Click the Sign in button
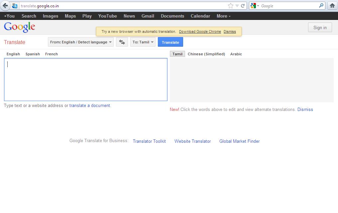The width and height of the screenshot is (338, 213). [x=320, y=27]
